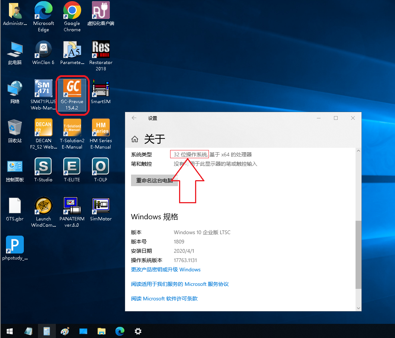Open SmartSM
Screen dimensions: 395x338
(x=101, y=89)
